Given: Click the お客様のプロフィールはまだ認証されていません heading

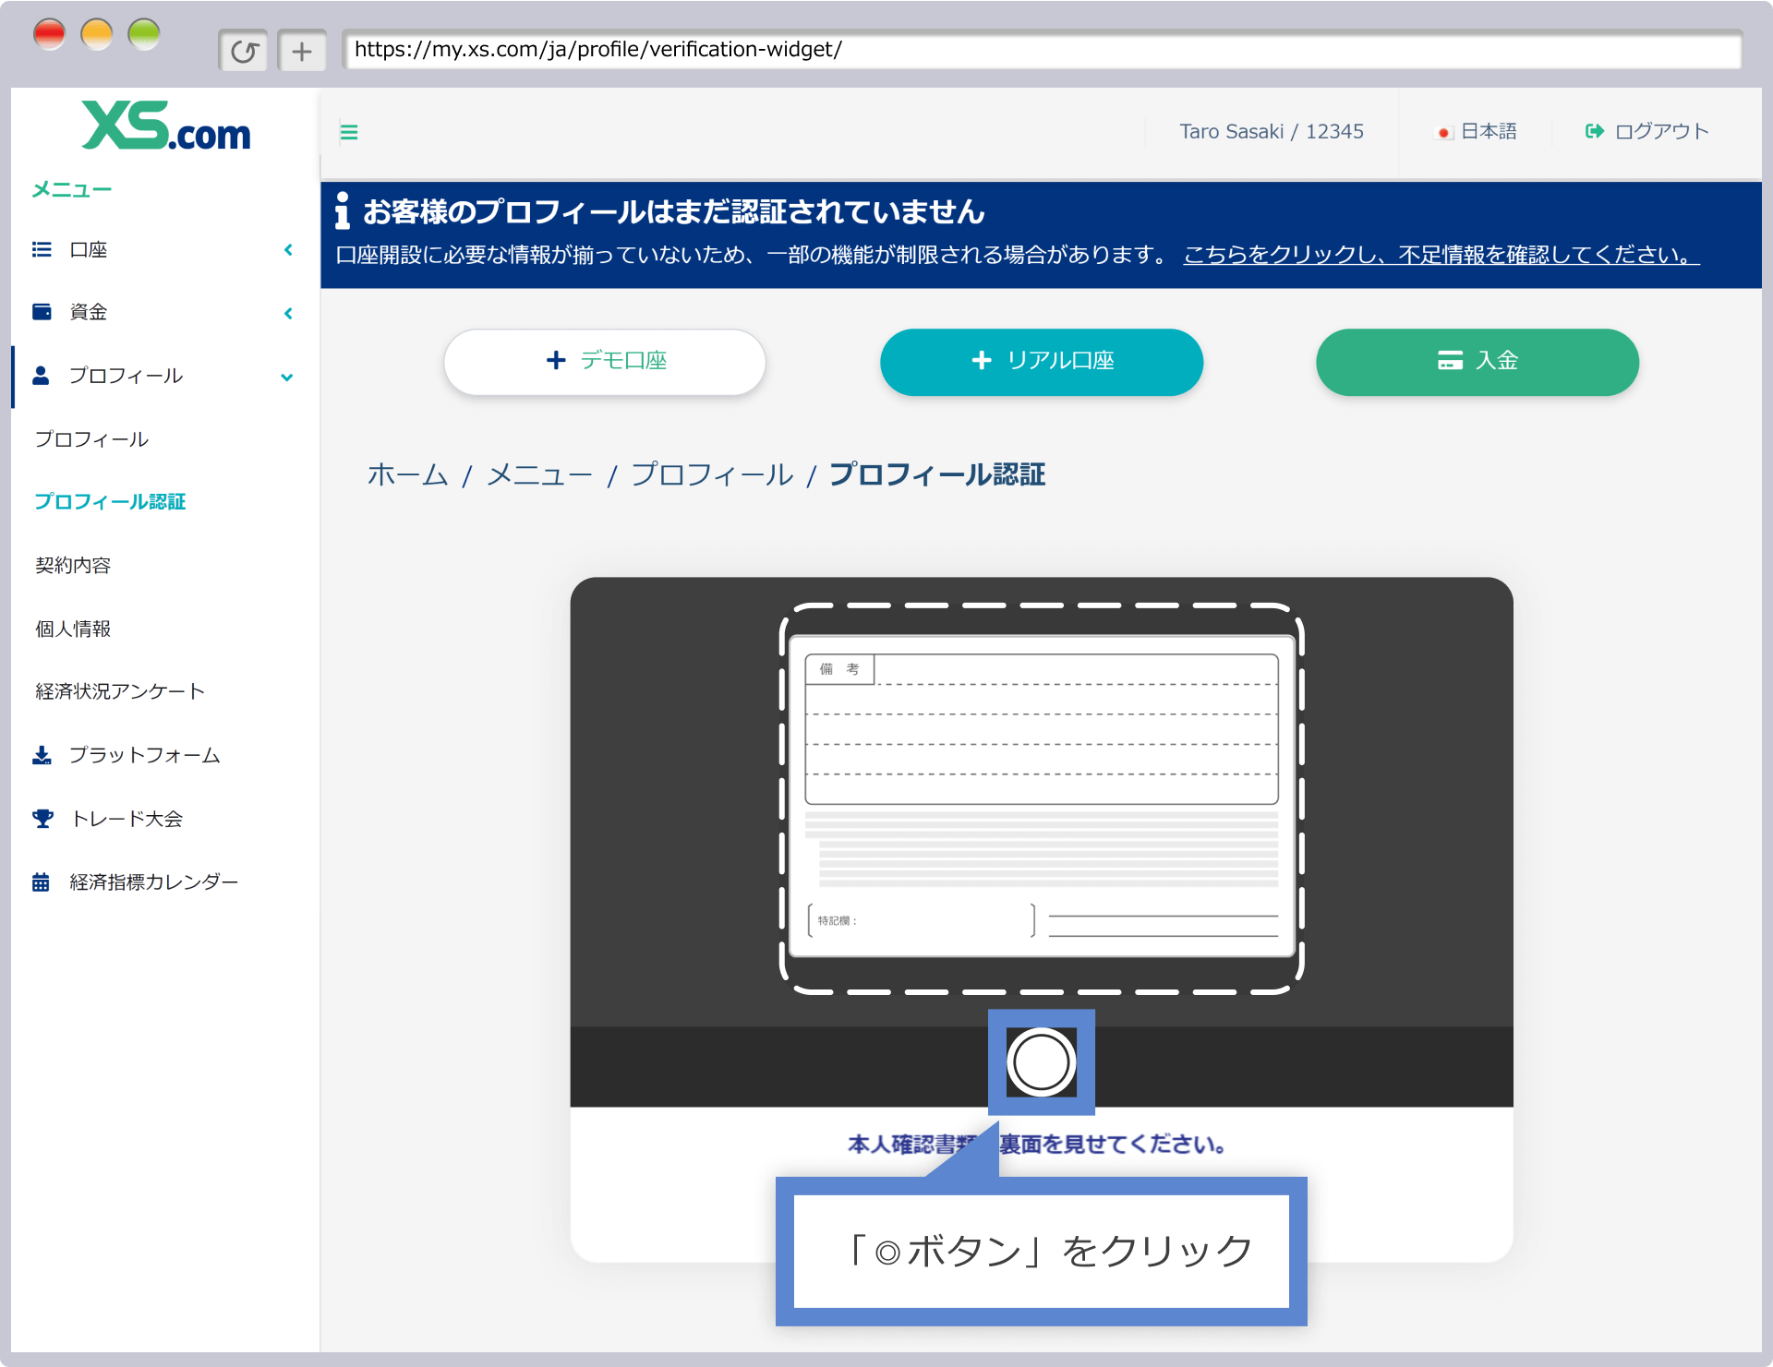Looking at the screenshot, I should pyautogui.click(x=674, y=211).
